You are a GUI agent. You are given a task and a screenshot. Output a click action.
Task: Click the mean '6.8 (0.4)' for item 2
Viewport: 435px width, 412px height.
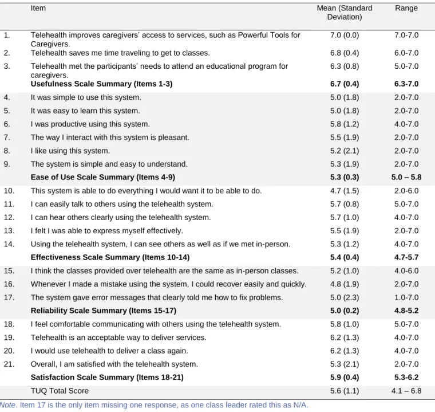pos(345,53)
